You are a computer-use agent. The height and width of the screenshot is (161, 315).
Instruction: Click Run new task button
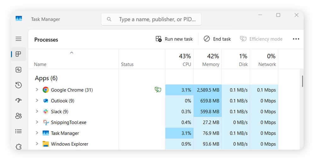point(174,39)
